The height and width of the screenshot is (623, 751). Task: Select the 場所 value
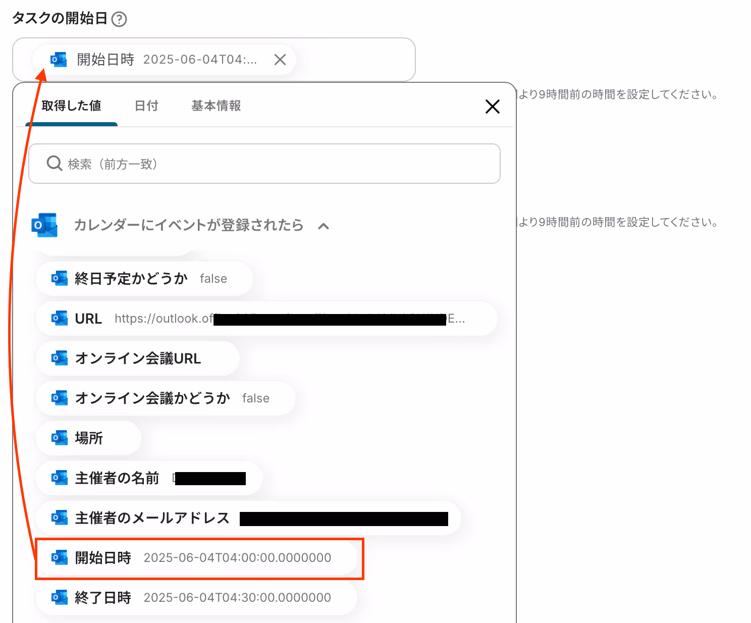[x=88, y=438]
